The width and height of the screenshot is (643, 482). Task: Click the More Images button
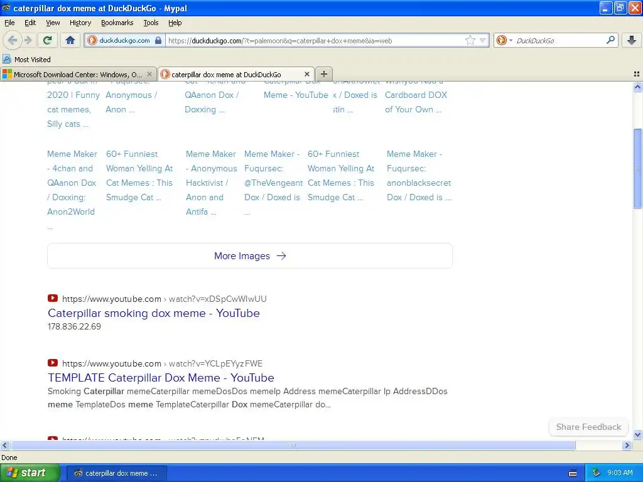250,256
